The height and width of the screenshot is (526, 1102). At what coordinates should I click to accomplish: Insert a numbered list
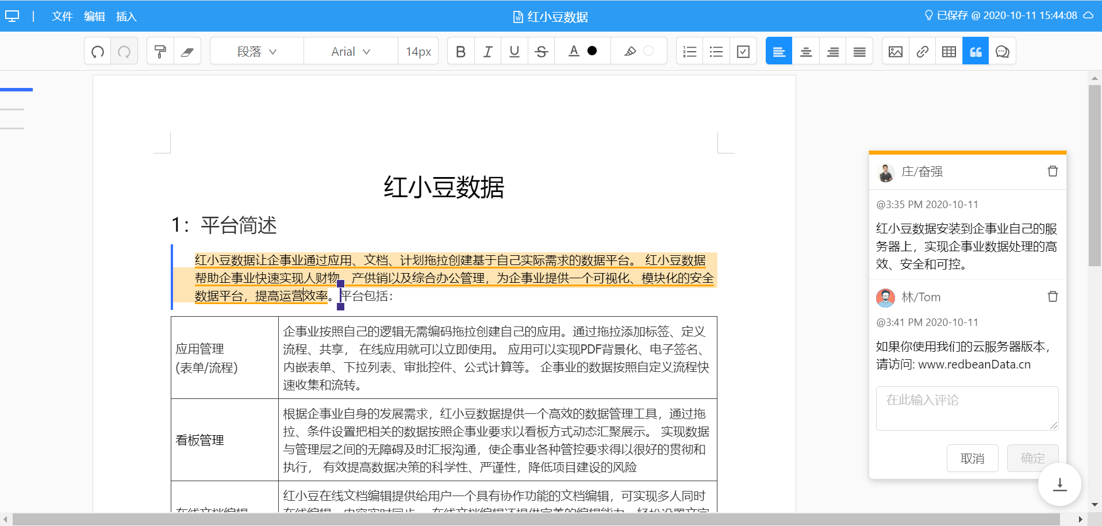tap(689, 52)
